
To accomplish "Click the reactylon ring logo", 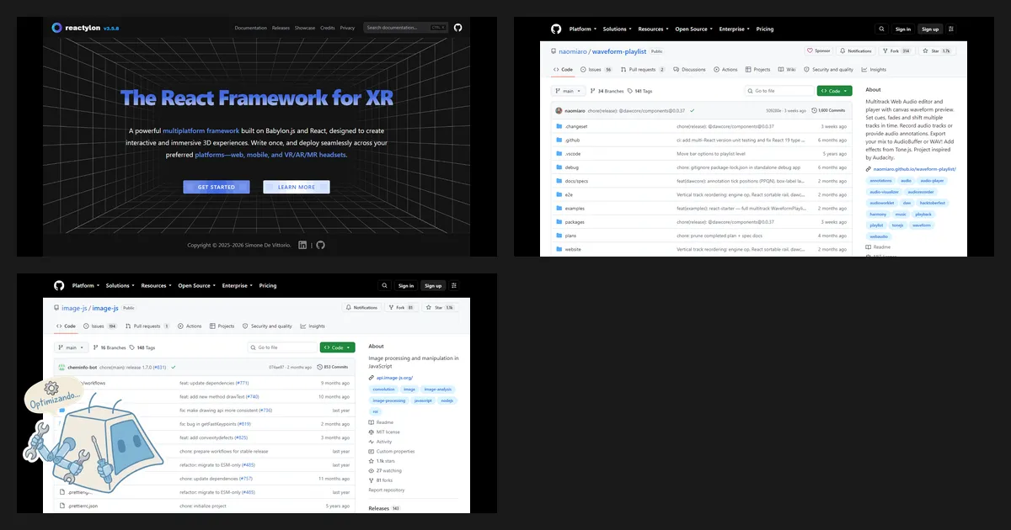I will point(57,28).
